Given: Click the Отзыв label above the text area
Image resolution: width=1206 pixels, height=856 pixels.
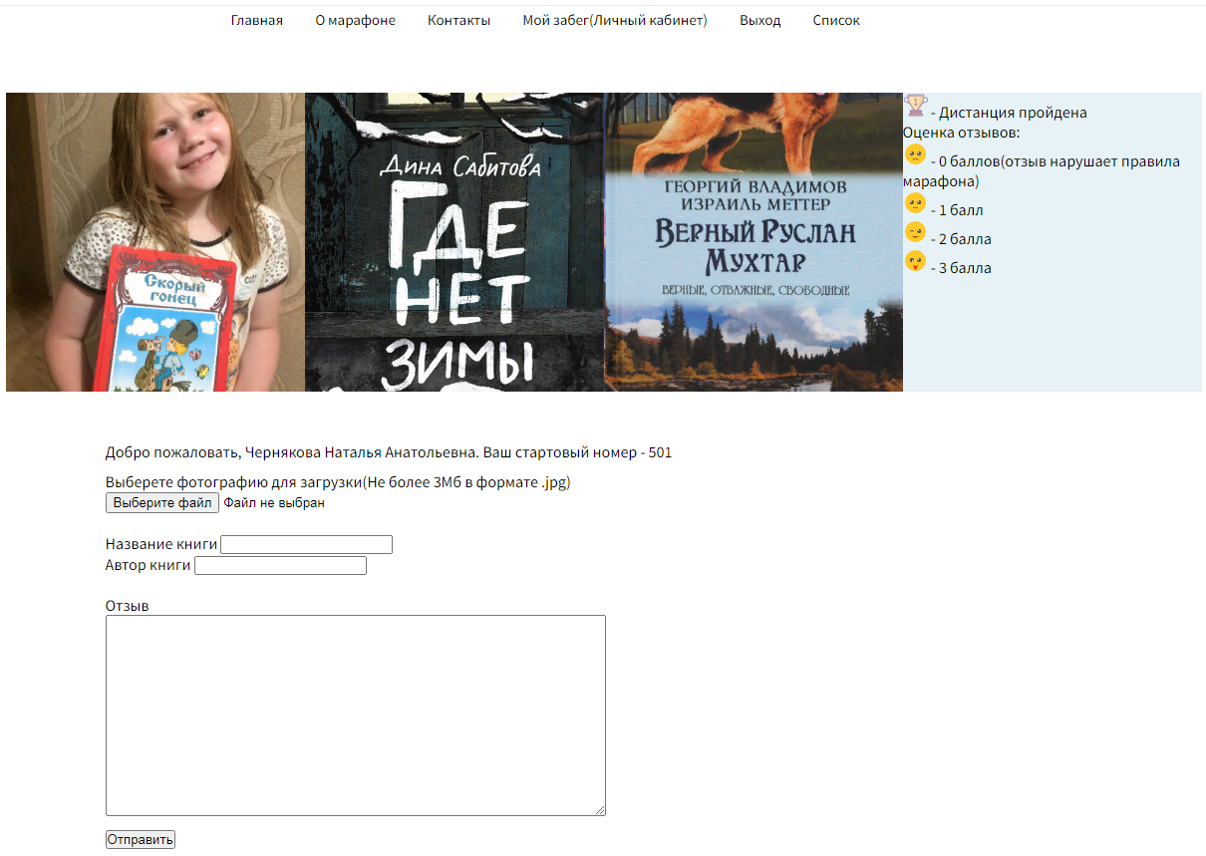Looking at the screenshot, I should 128,606.
